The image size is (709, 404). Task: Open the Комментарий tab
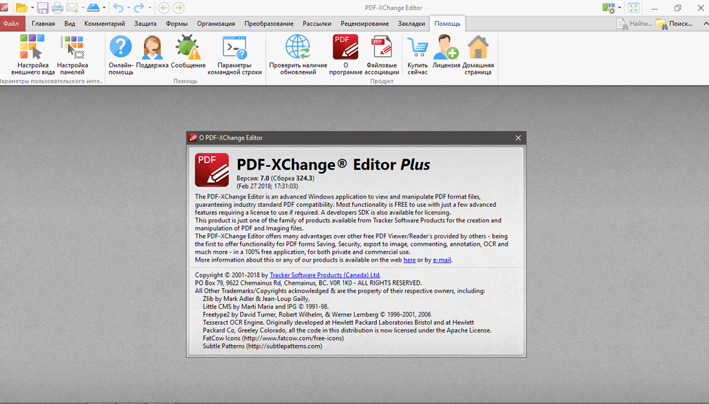(105, 24)
